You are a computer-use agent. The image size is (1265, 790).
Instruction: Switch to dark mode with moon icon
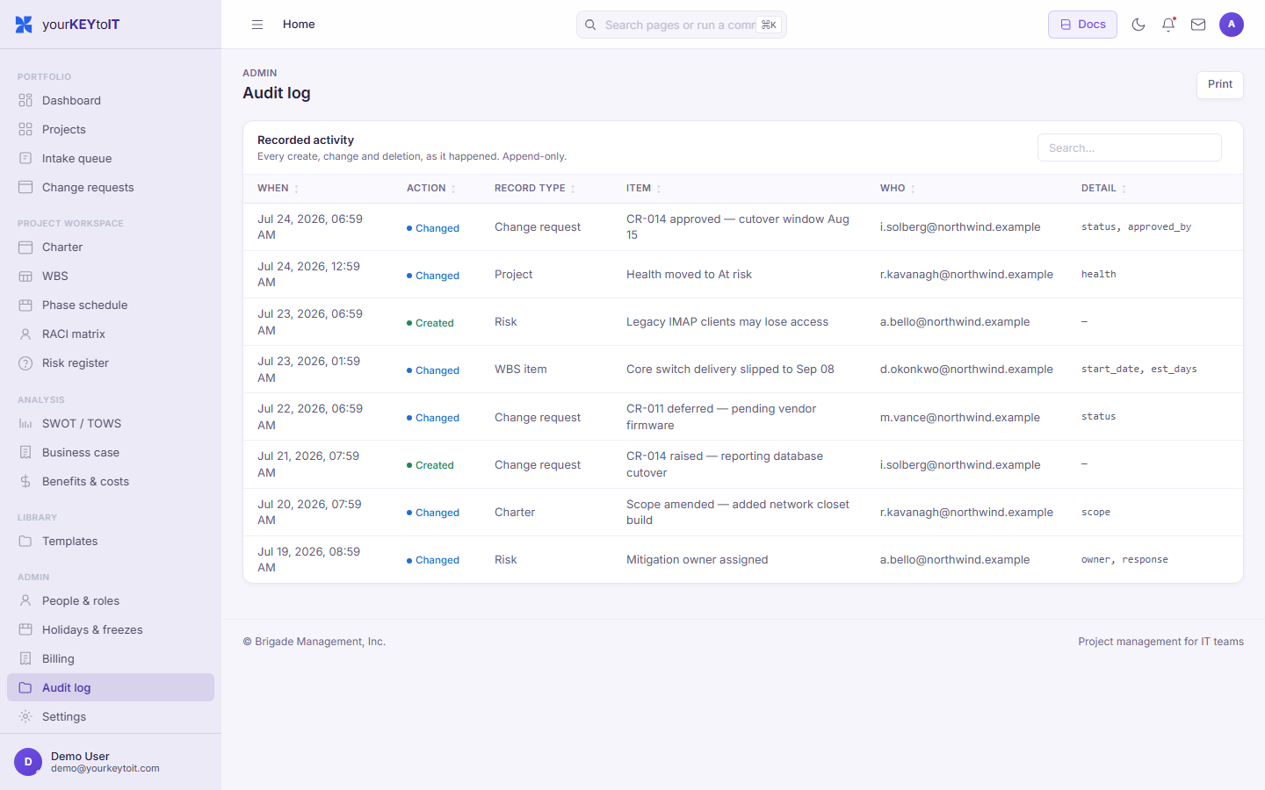point(1138,25)
